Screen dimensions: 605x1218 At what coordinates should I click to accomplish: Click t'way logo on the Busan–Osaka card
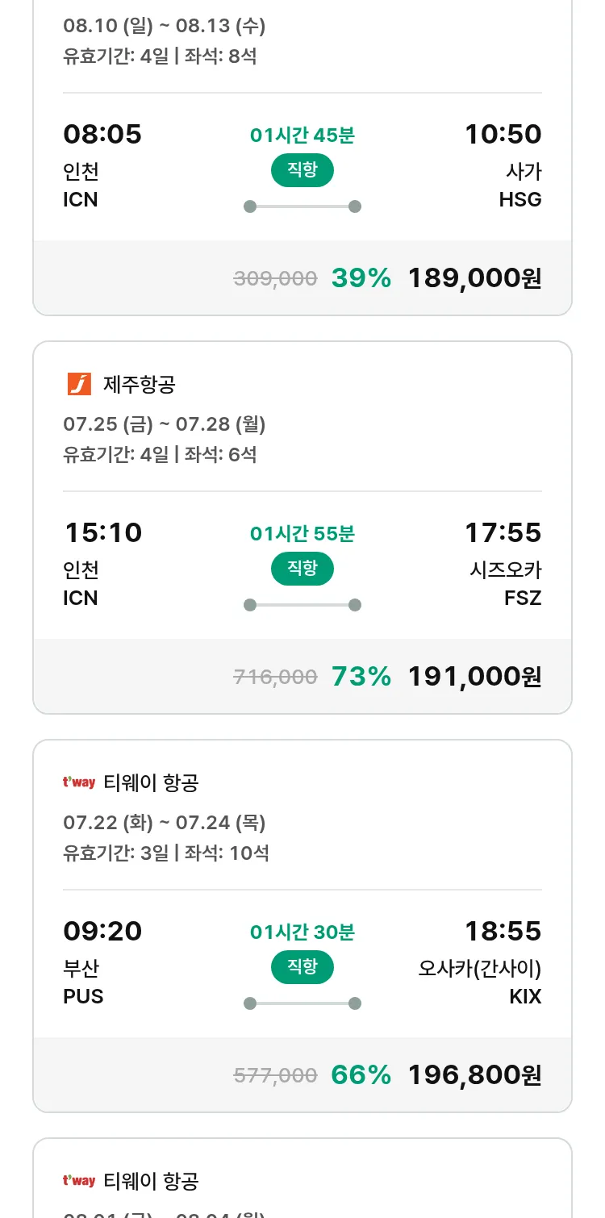pos(79,782)
